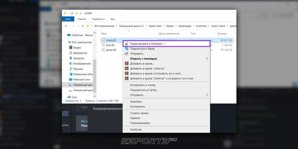298x149 pixels.
Task: Click Локальный диск (C:) in address bar
Action: point(131,26)
